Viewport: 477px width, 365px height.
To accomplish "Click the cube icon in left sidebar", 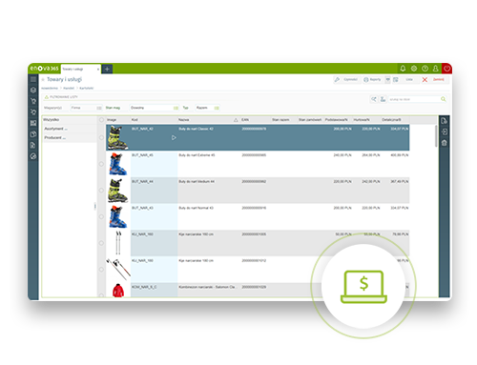I will click(x=33, y=91).
